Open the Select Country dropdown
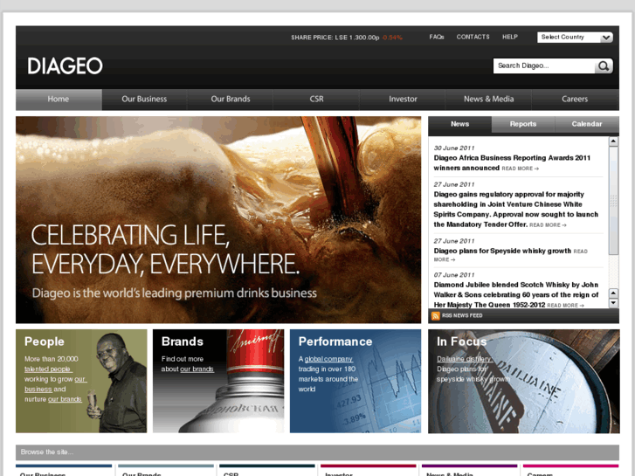Viewport: 635px width, 476px height. pyautogui.click(x=575, y=38)
